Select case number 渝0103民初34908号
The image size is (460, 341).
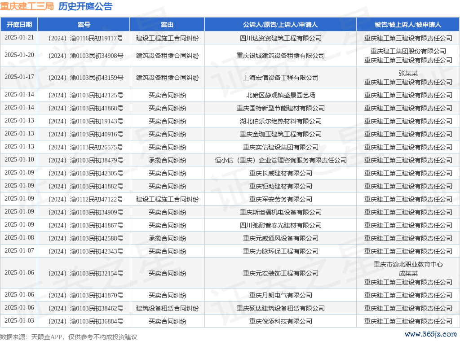point(86,56)
